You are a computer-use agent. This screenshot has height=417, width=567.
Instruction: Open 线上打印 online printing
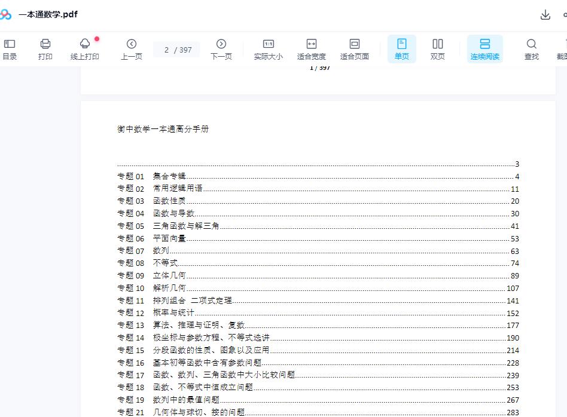point(85,49)
